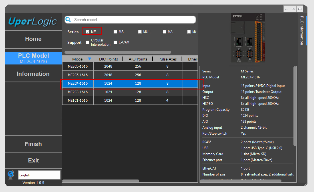Go to the Home menu item
Screen dimensions: 314x192
(33, 39)
